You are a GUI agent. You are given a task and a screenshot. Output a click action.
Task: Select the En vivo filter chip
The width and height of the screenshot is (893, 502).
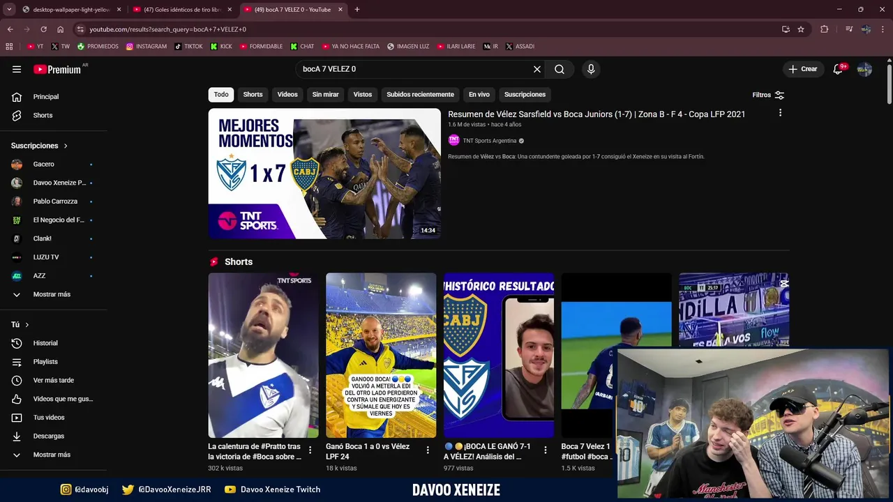[x=479, y=94]
